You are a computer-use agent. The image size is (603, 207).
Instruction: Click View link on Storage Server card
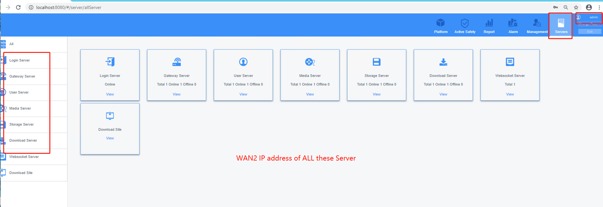(377, 94)
